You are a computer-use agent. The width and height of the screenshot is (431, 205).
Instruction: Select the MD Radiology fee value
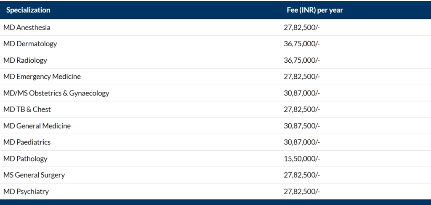[302, 61]
